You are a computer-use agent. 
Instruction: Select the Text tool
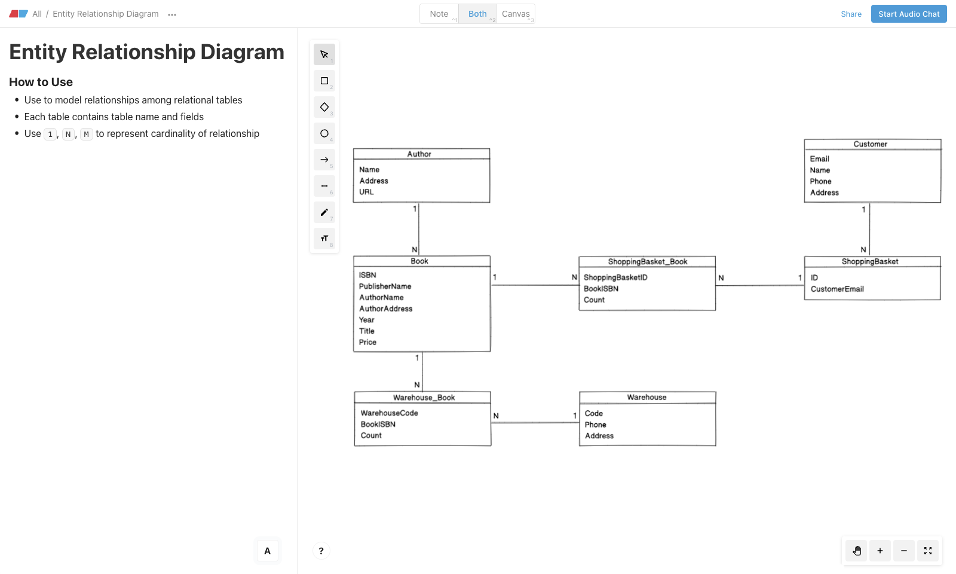pos(324,238)
